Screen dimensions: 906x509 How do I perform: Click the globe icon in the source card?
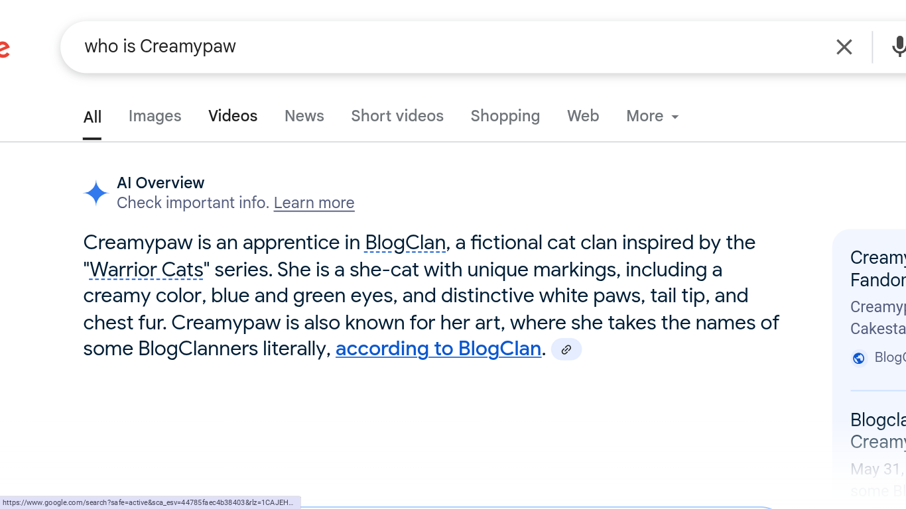click(x=859, y=358)
